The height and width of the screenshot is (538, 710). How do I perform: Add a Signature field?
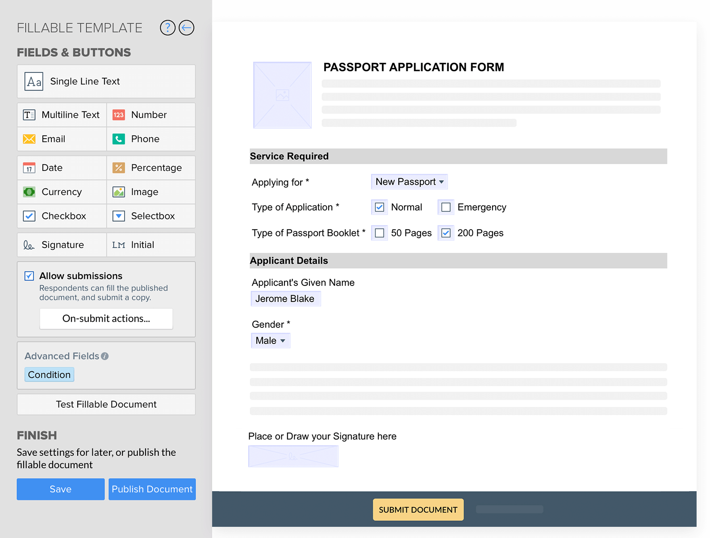point(62,245)
